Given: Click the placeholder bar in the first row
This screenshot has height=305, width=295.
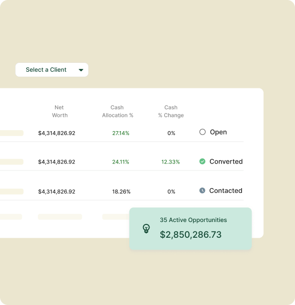Looking at the screenshot, I should (11, 133).
